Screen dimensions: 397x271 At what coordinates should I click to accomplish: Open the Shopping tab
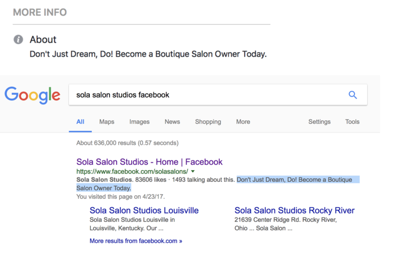208,122
